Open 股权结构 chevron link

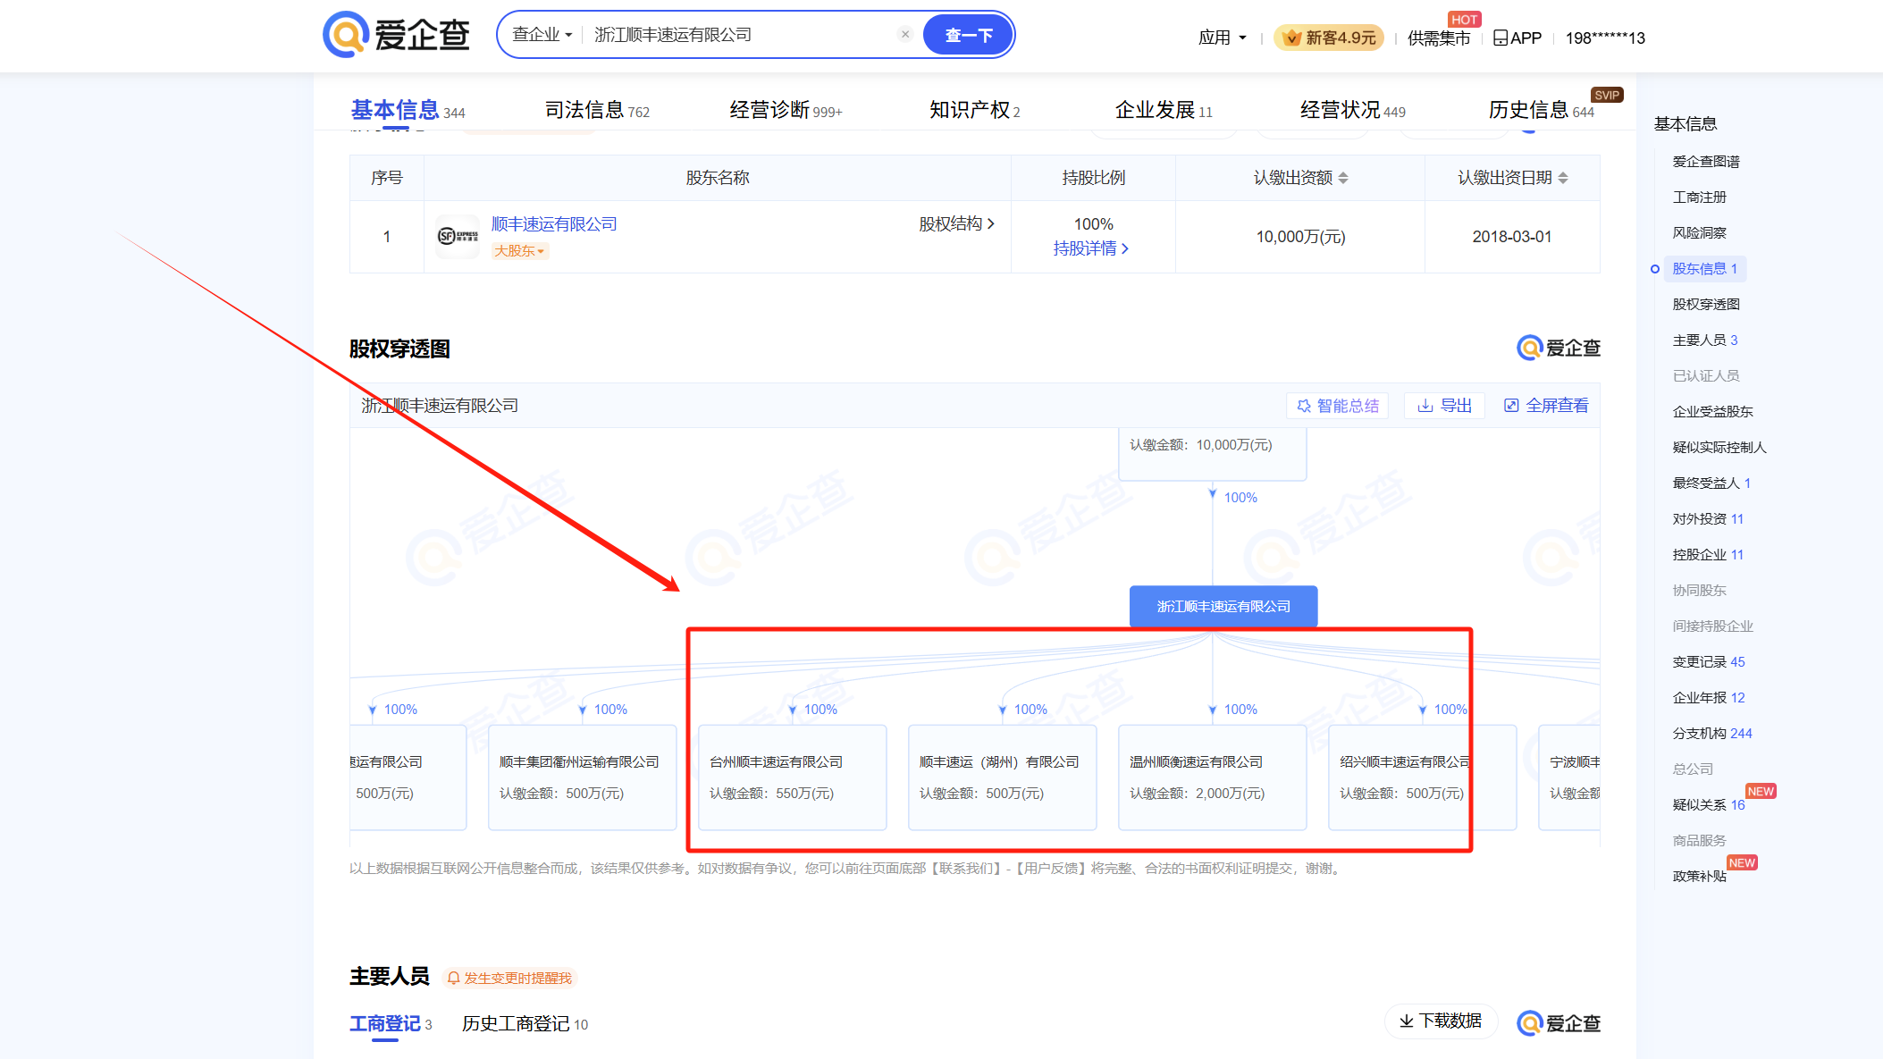click(x=956, y=223)
